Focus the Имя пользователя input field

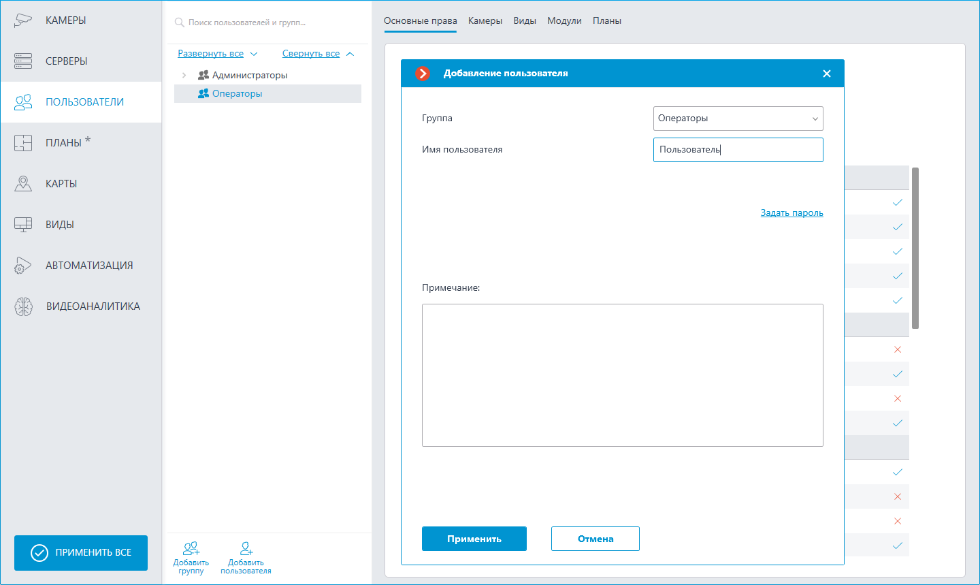tap(738, 150)
